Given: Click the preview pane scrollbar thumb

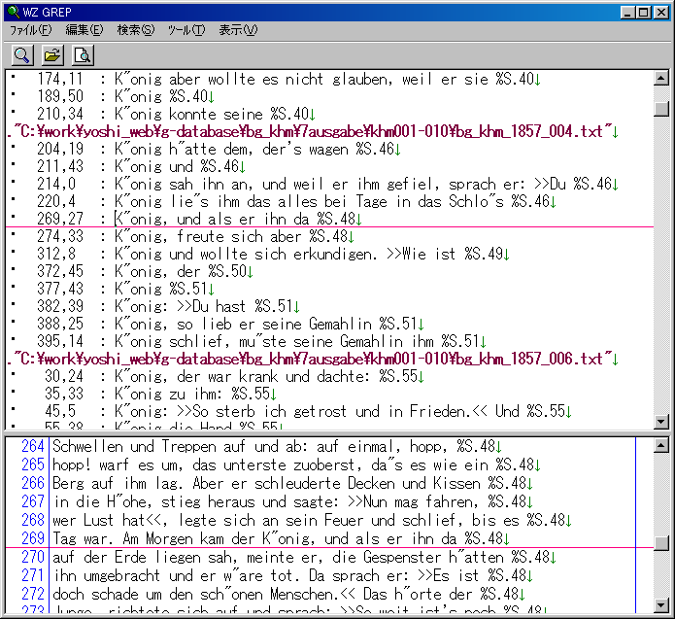Looking at the screenshot, I should (660, 543).
